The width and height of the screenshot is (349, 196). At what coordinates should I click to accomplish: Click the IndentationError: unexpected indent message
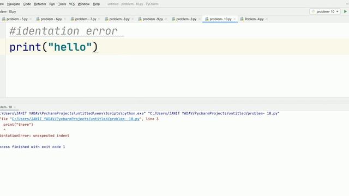[34, 136]
